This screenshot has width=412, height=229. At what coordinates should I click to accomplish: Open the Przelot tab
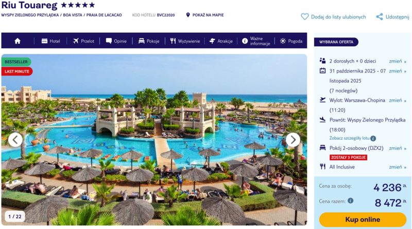pos(83,41)
